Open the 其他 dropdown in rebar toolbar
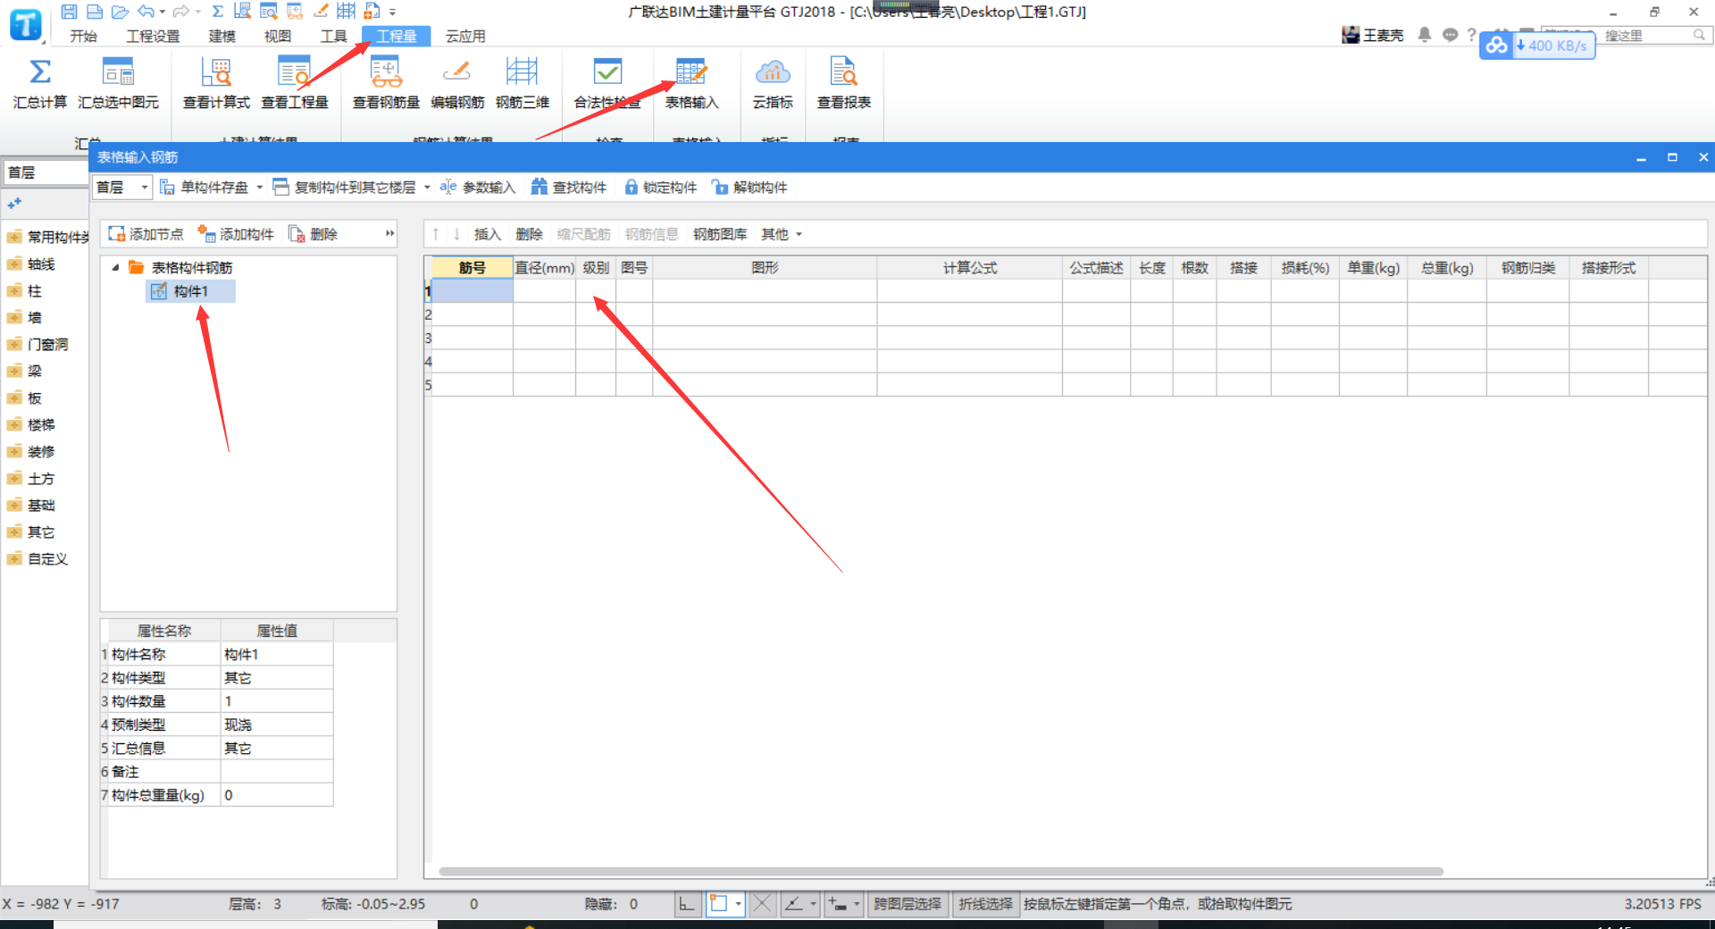This screenshot has height=929, width=1715. (782, 234)
